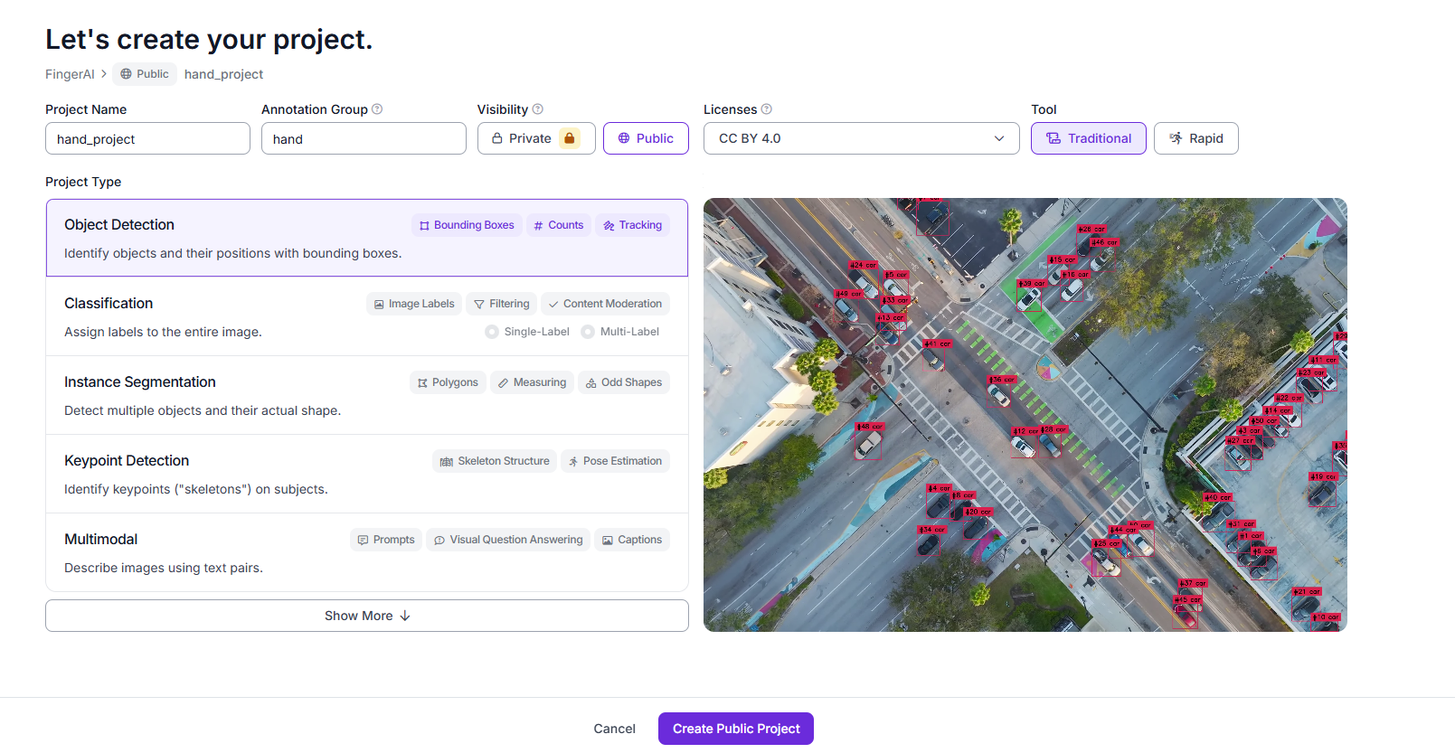Click the Bounding Boxes tag icon

424,226
